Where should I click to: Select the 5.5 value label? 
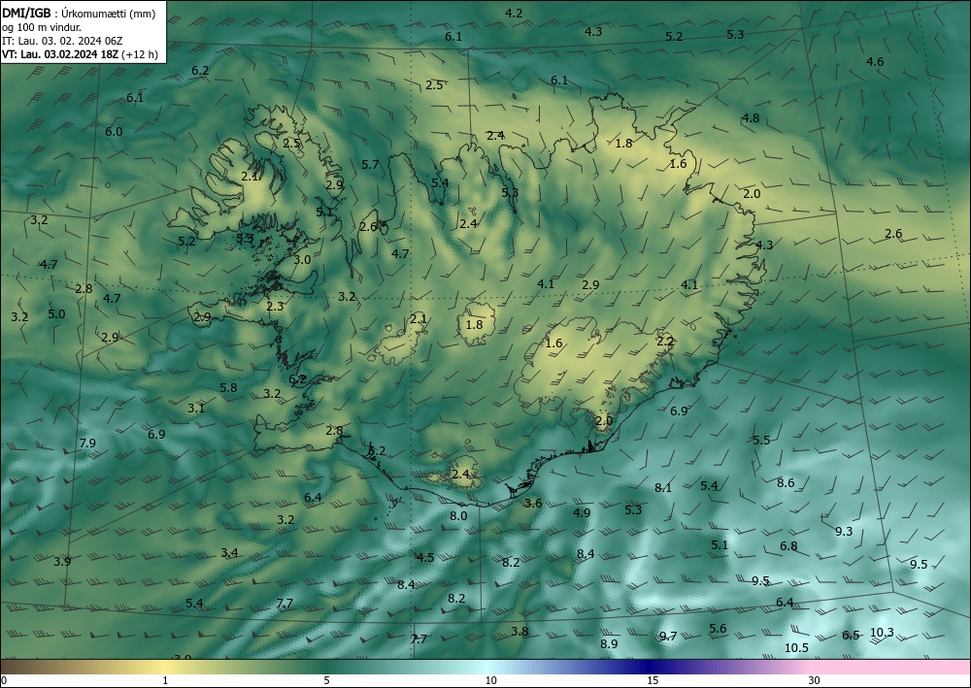point(761,440)
